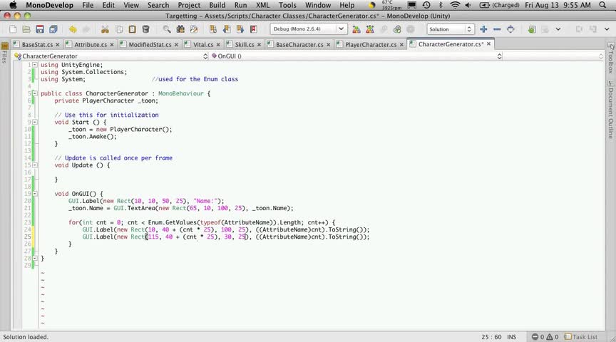This screenshot has width=616, height=342.
Task: Copy selection using the toolbar icon
Action: (118, 29)
